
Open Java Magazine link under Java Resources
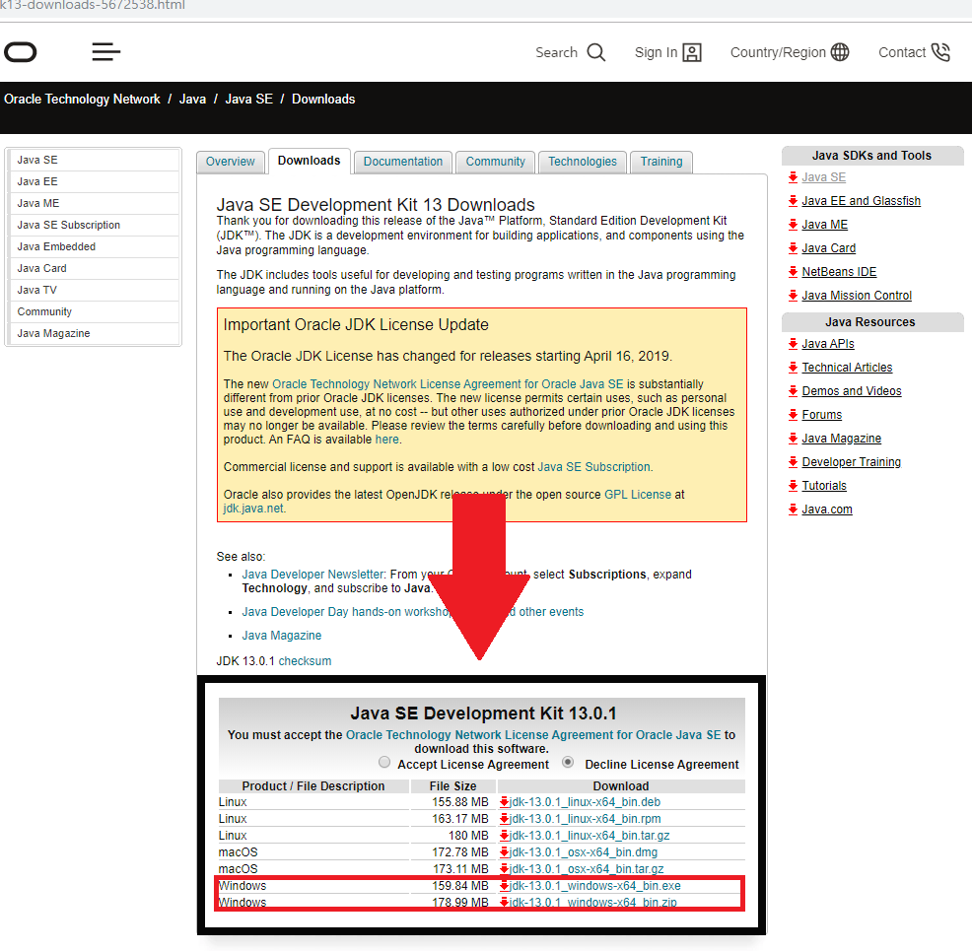(841, 438)
